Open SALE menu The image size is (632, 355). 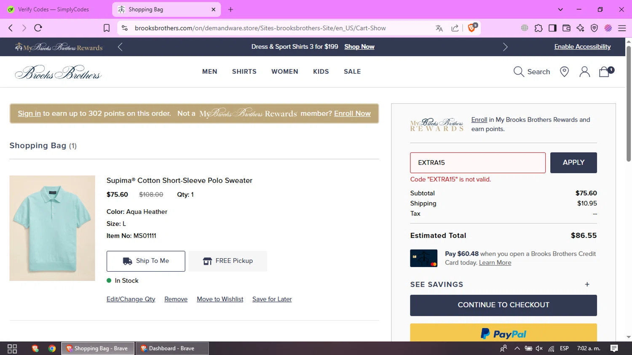pyautogui.click(x=352, y=72)
